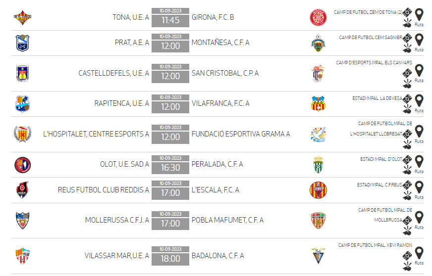Click the whistle icon in L'Hospitalet row
The width and height of the screenshot is (432, 276).
(x=407, y=144)
